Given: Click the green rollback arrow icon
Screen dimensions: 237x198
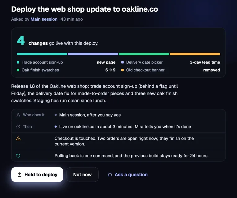Looking at the screenshot, I should [18, 156].
